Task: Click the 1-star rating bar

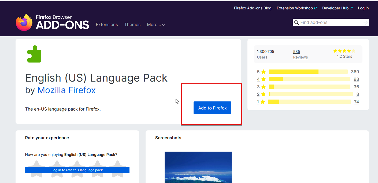Action: point(309,102)
